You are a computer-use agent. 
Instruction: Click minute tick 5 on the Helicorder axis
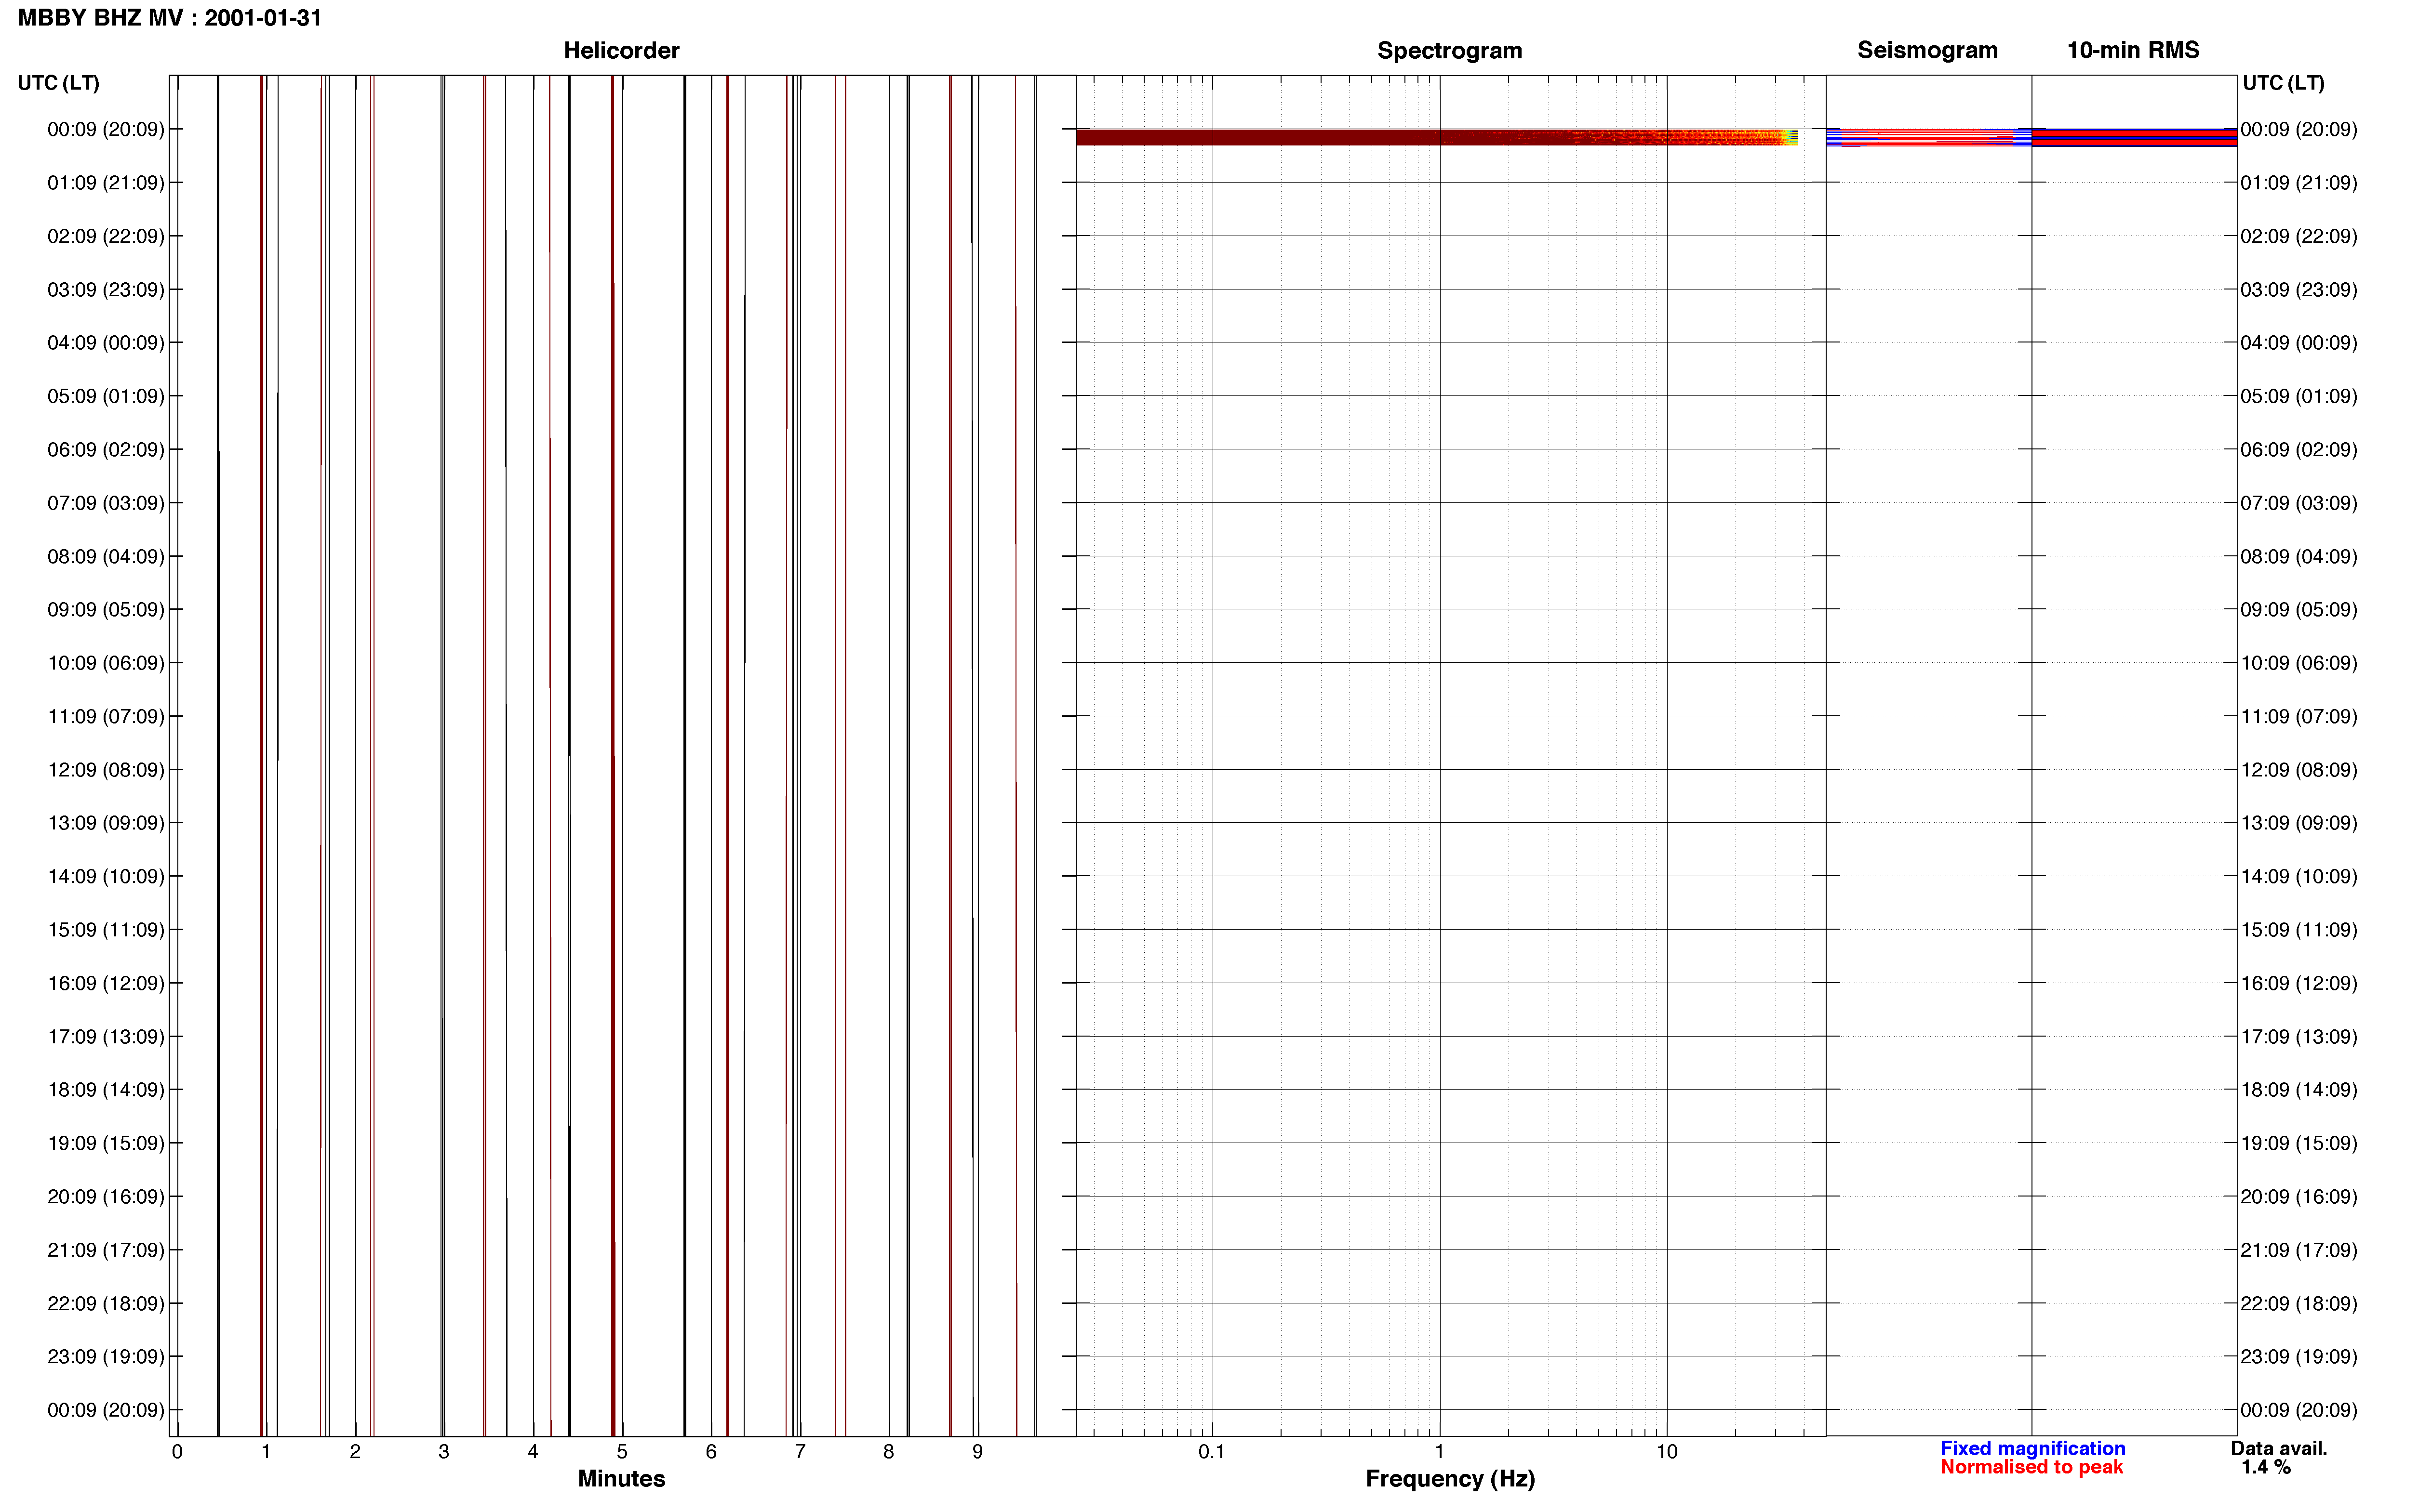point(622,1452)
